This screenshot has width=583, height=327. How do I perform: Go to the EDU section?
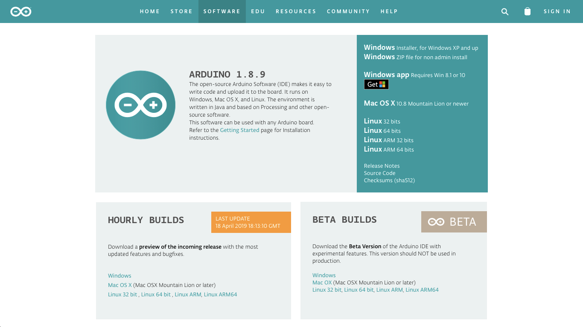pyautogui.click(x=258, y=11)
